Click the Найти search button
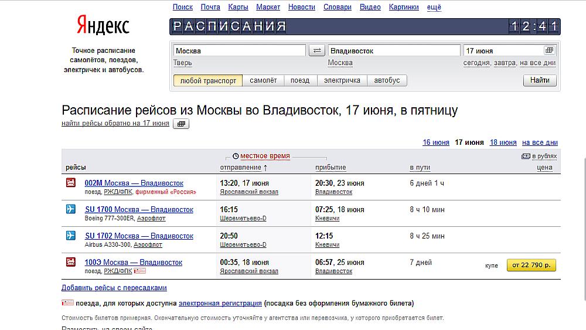The image size is (586, 330). 540,80
